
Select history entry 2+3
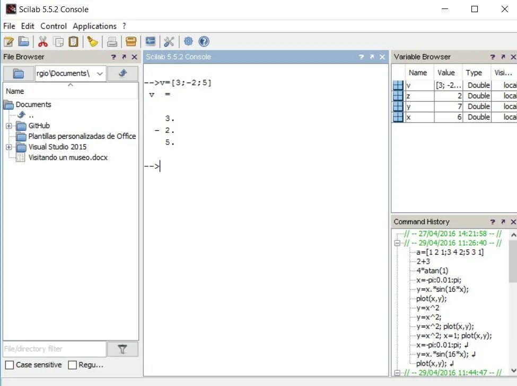coord(423,262)
